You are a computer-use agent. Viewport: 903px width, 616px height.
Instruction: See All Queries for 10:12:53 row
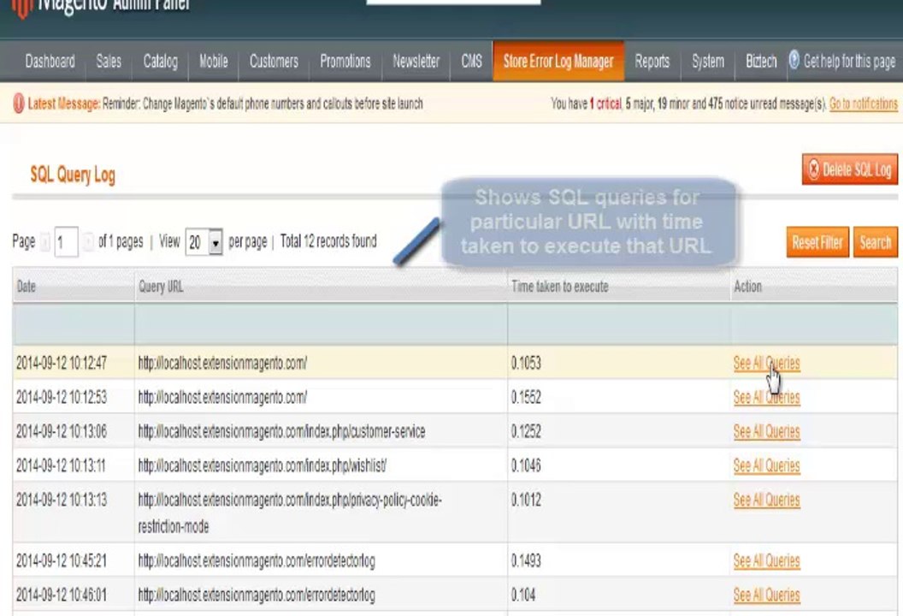(x=766, y=397)
